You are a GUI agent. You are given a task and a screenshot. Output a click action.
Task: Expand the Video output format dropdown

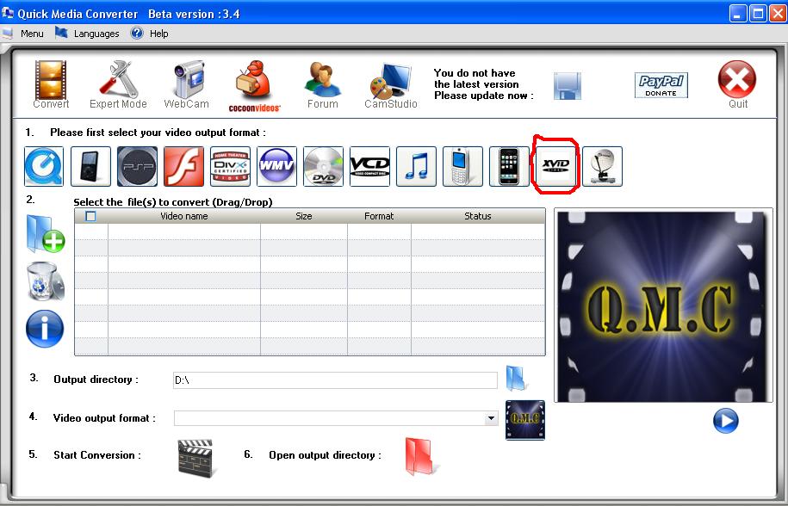coord(491,418)
